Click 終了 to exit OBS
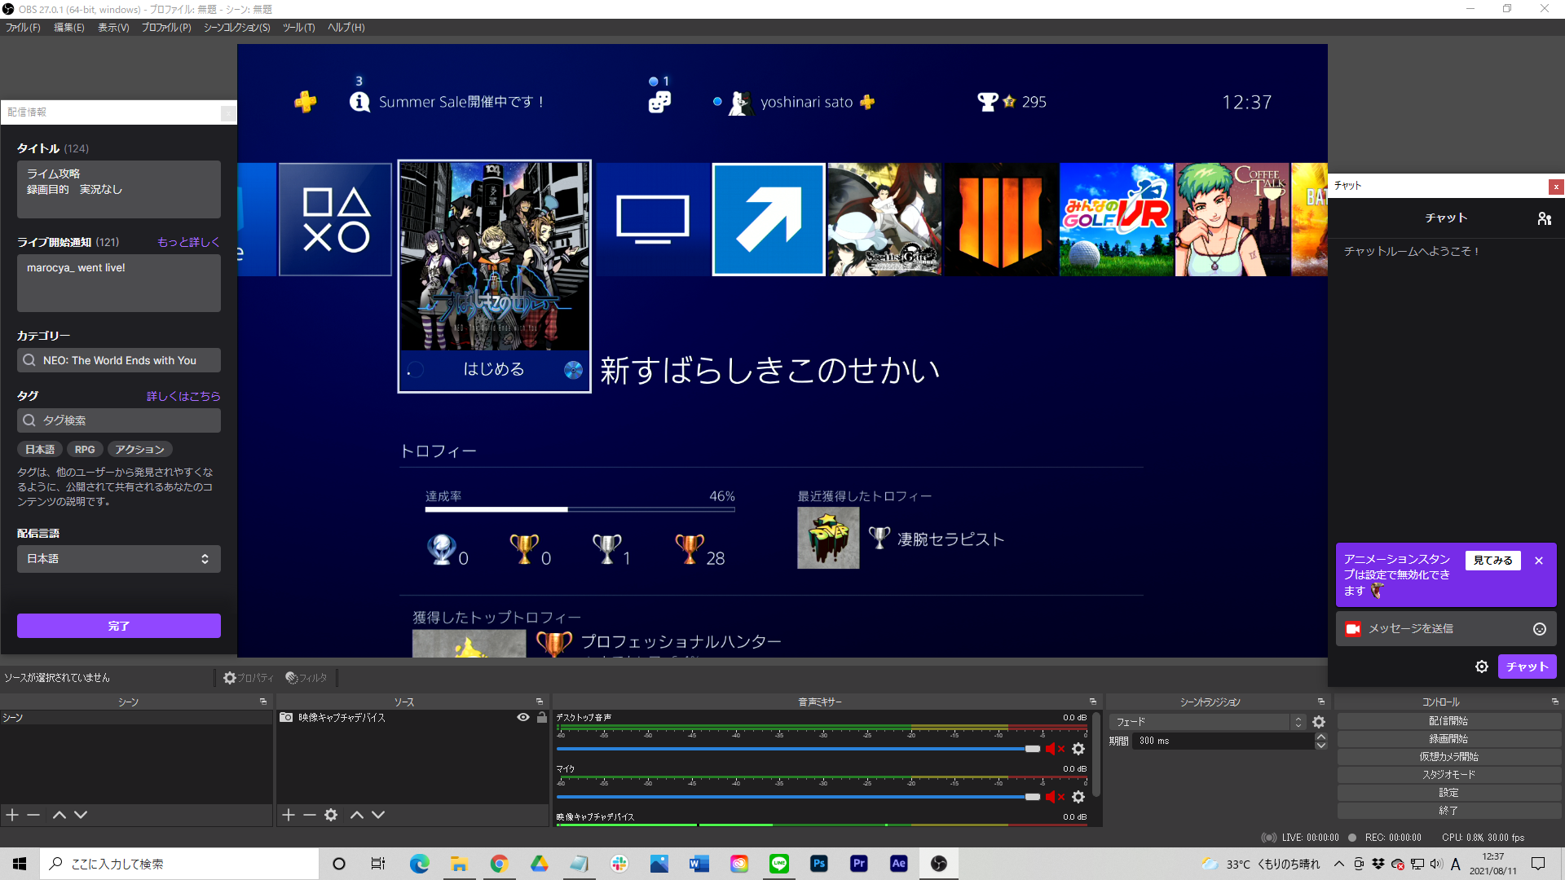 coord(1448,811)
